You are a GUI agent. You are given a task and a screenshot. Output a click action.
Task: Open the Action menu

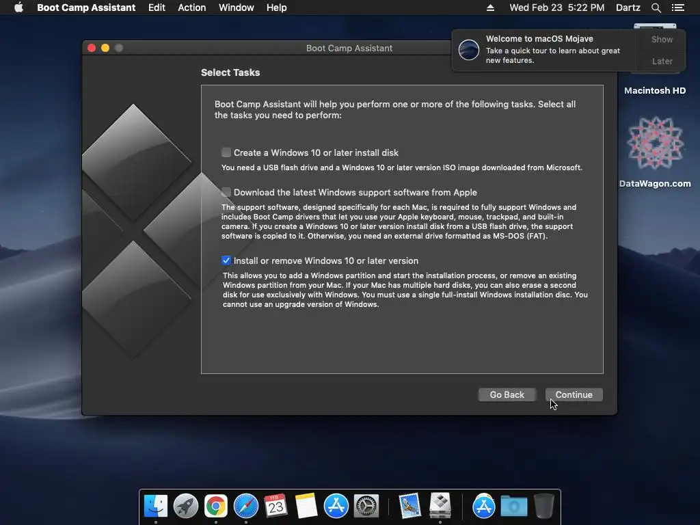click(x=192, y=8)
